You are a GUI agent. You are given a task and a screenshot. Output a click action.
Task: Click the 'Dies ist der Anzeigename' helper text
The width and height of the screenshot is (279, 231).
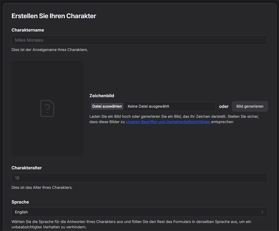coord(50,50)
